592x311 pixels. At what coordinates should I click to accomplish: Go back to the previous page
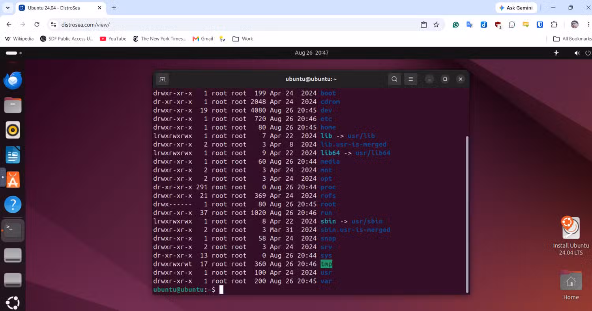click(9, 24)
